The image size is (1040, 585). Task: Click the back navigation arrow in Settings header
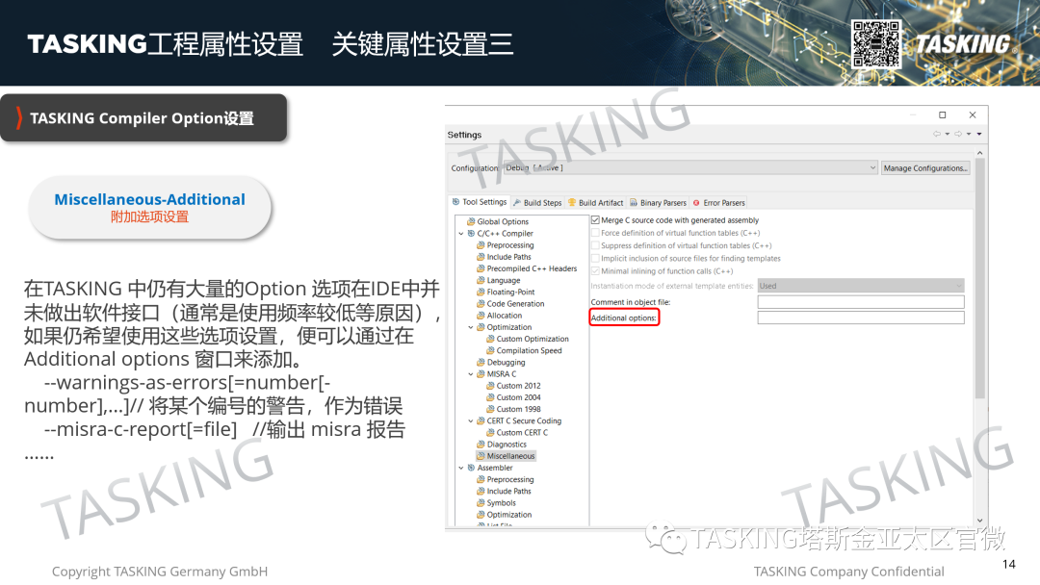coord(937,134)
